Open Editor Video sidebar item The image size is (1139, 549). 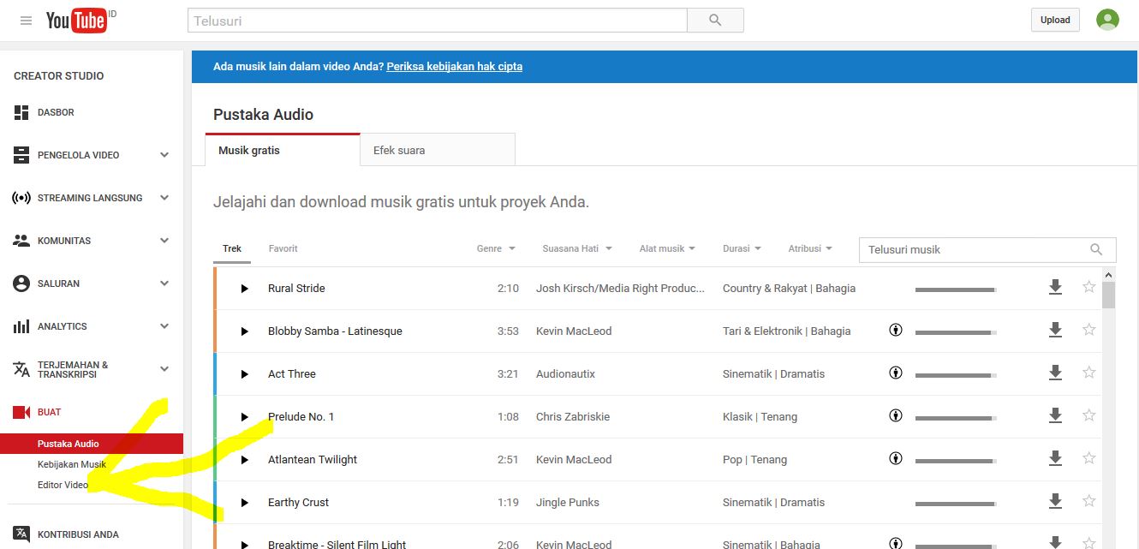pyautogui.click(x=63, y=485)
